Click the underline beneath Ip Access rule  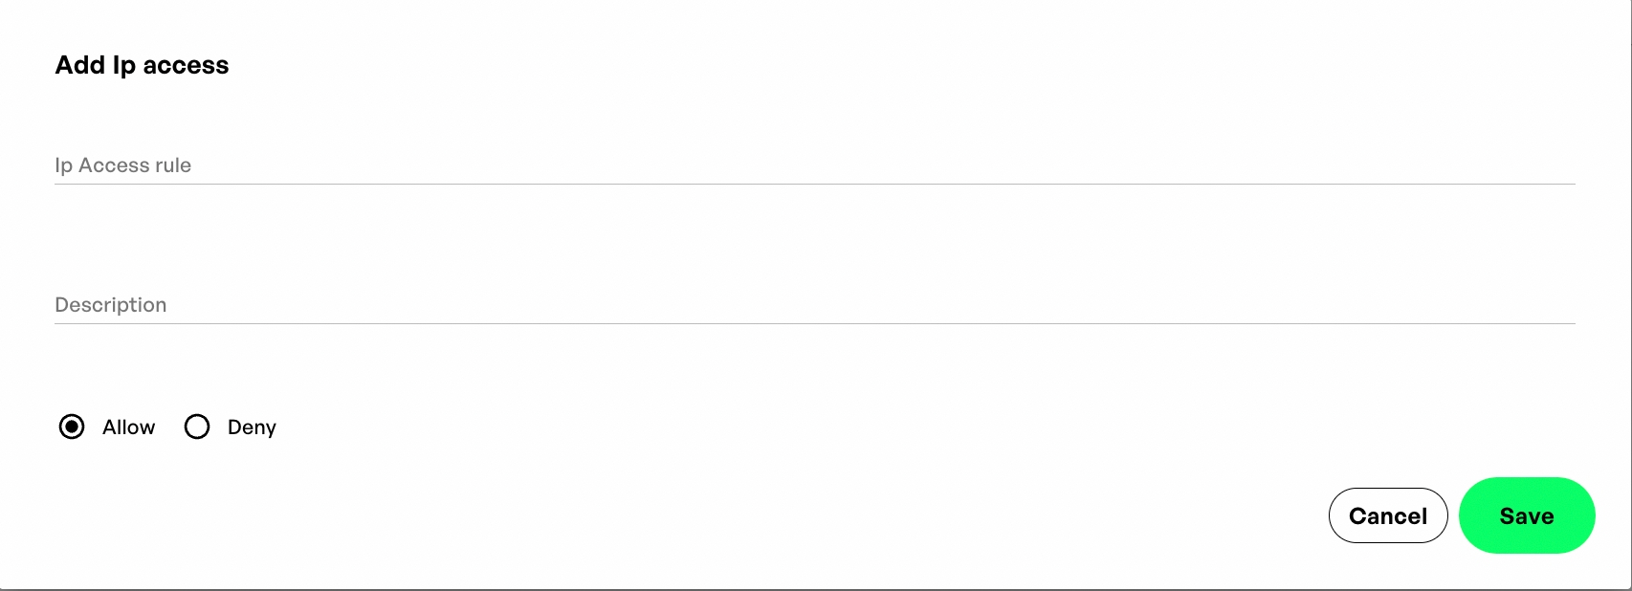pos(813,184)
